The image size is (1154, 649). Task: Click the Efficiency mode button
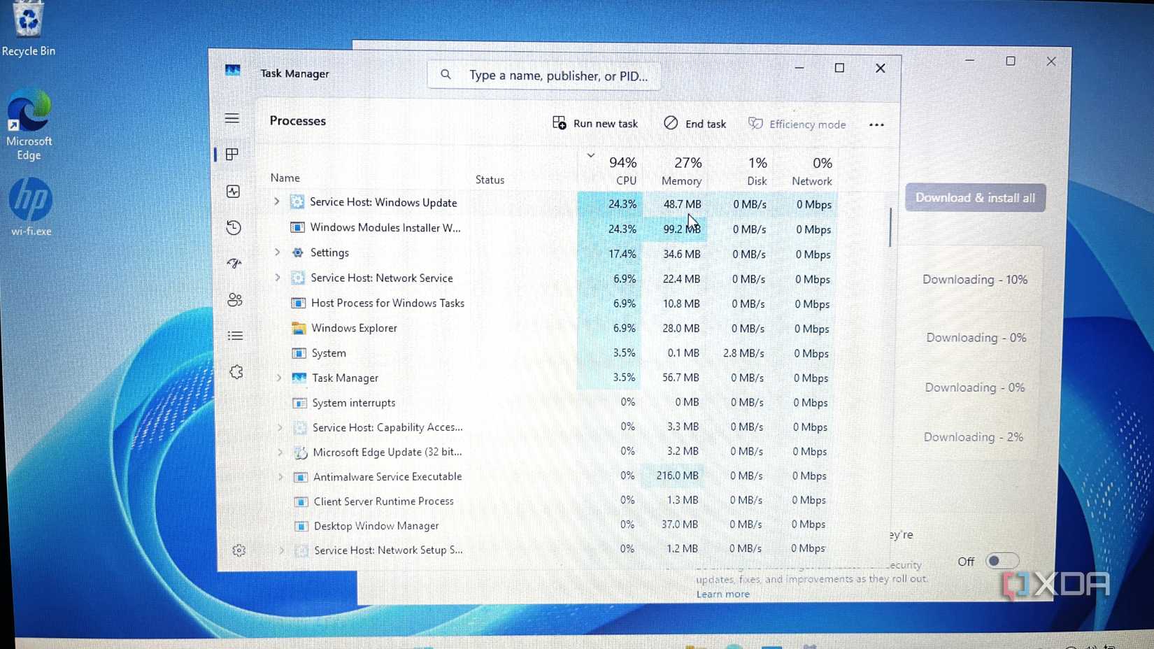coord(797,124)
